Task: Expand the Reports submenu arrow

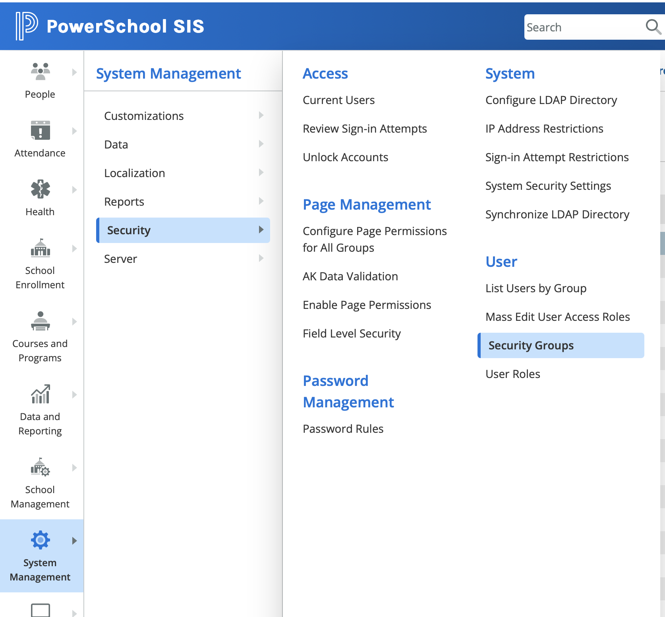Action: [261, 201]
